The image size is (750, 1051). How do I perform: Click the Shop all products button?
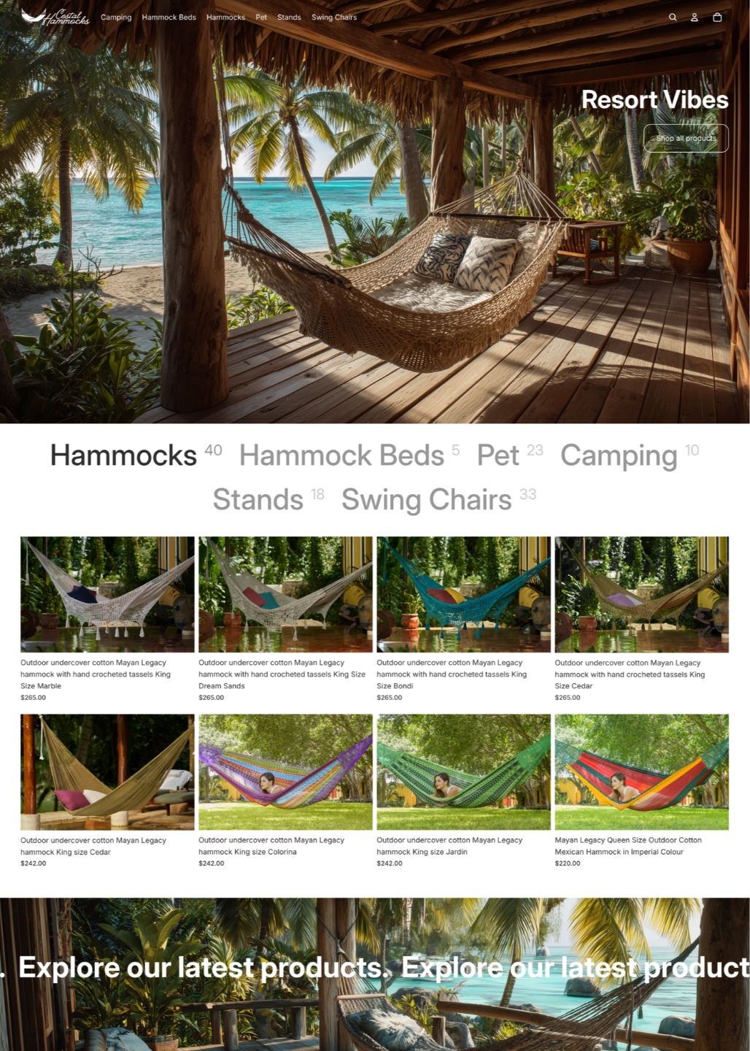pos(686,138)
